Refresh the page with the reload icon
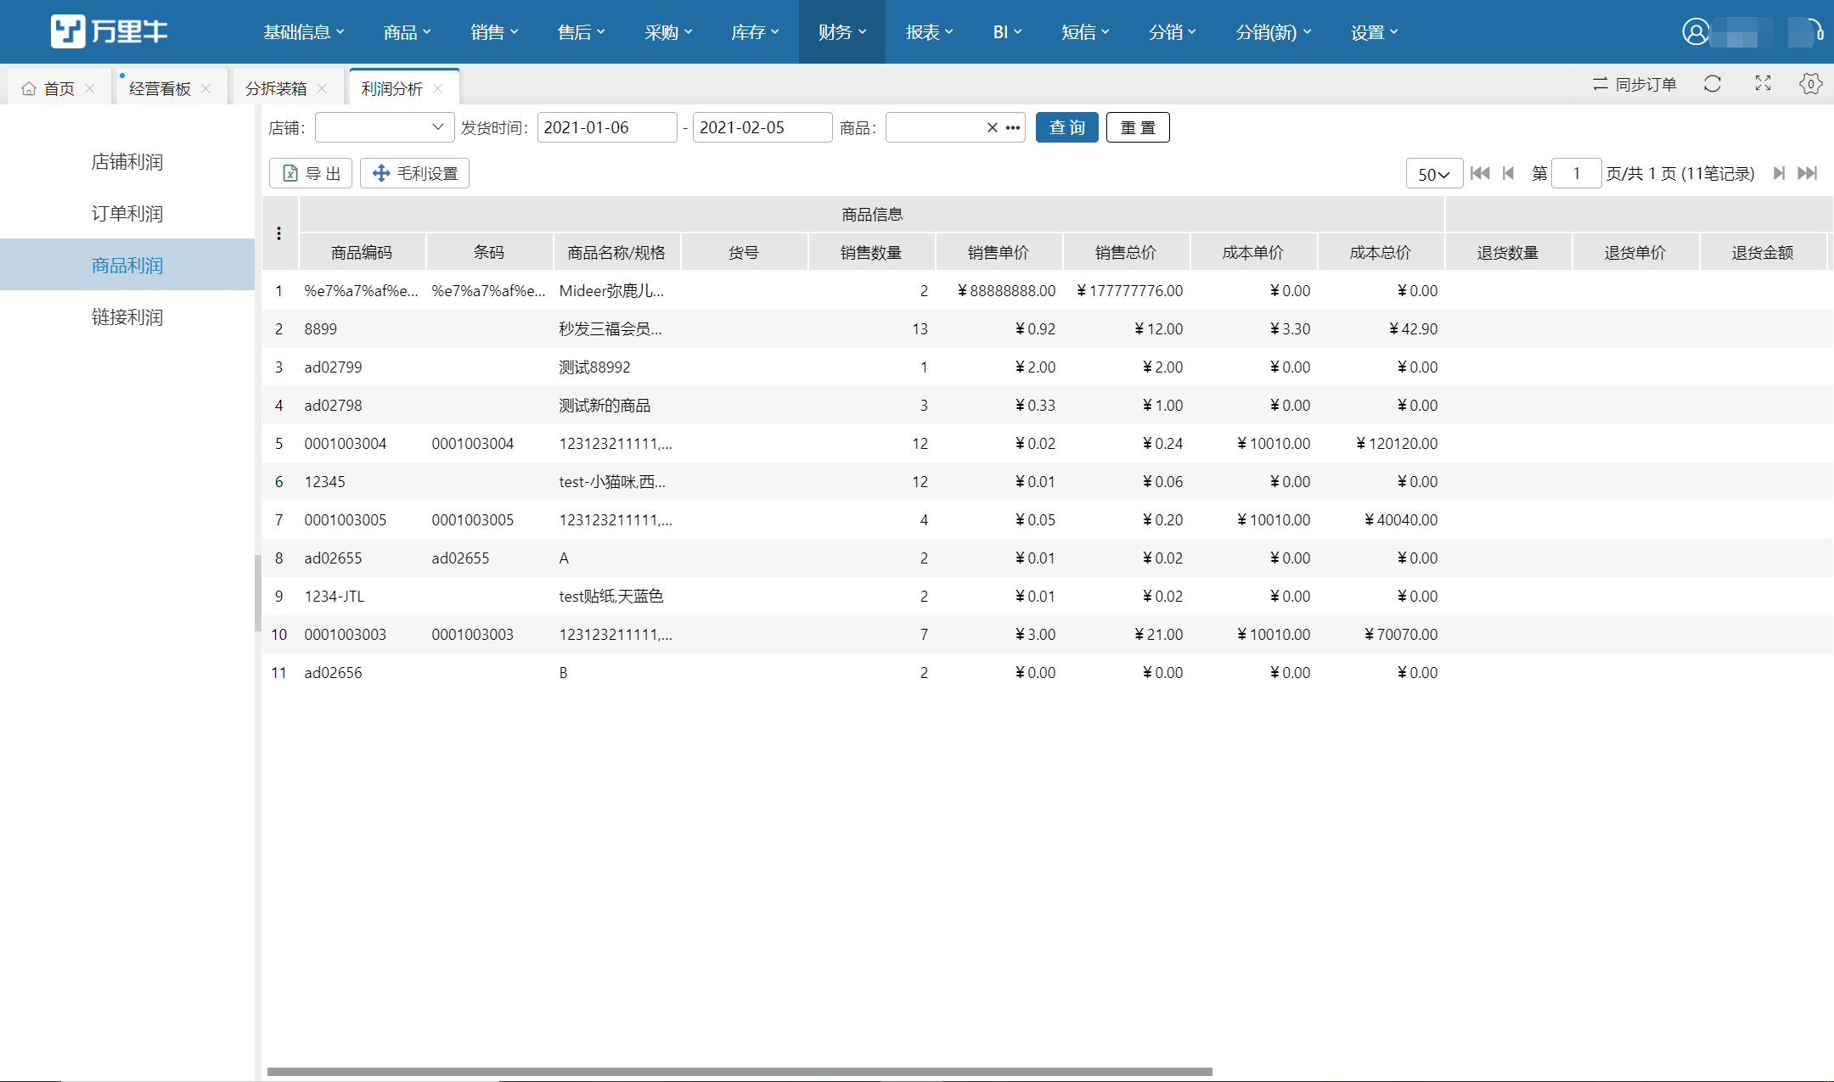Viewport: 1834px width, 1082px height. pos(1713,83)
